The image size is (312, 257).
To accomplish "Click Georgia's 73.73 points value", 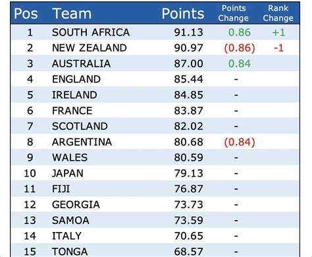I will click(x=189, y=205).
